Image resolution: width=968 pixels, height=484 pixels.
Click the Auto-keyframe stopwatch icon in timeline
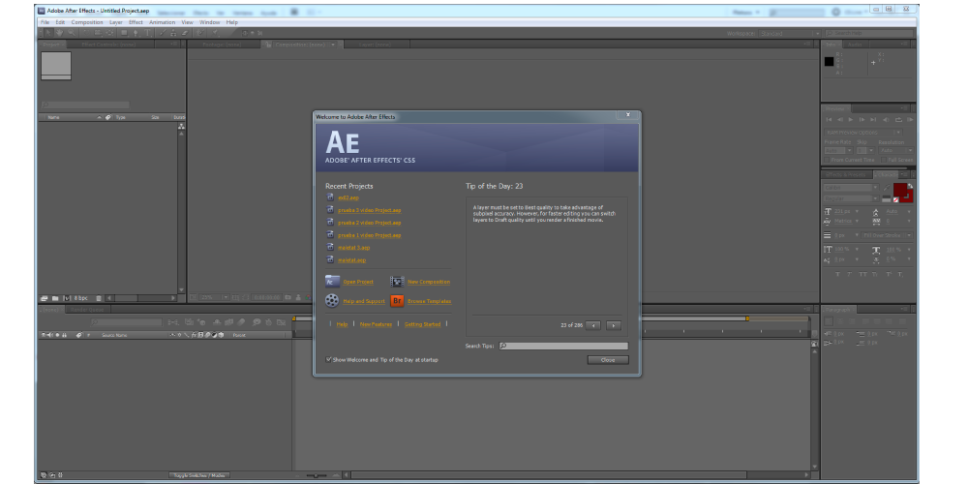click(268, 321)
